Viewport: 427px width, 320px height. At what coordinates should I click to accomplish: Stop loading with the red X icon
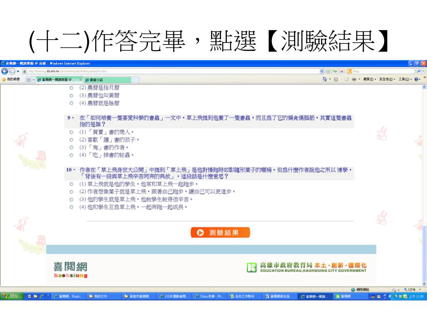click(x=342, y=71)
